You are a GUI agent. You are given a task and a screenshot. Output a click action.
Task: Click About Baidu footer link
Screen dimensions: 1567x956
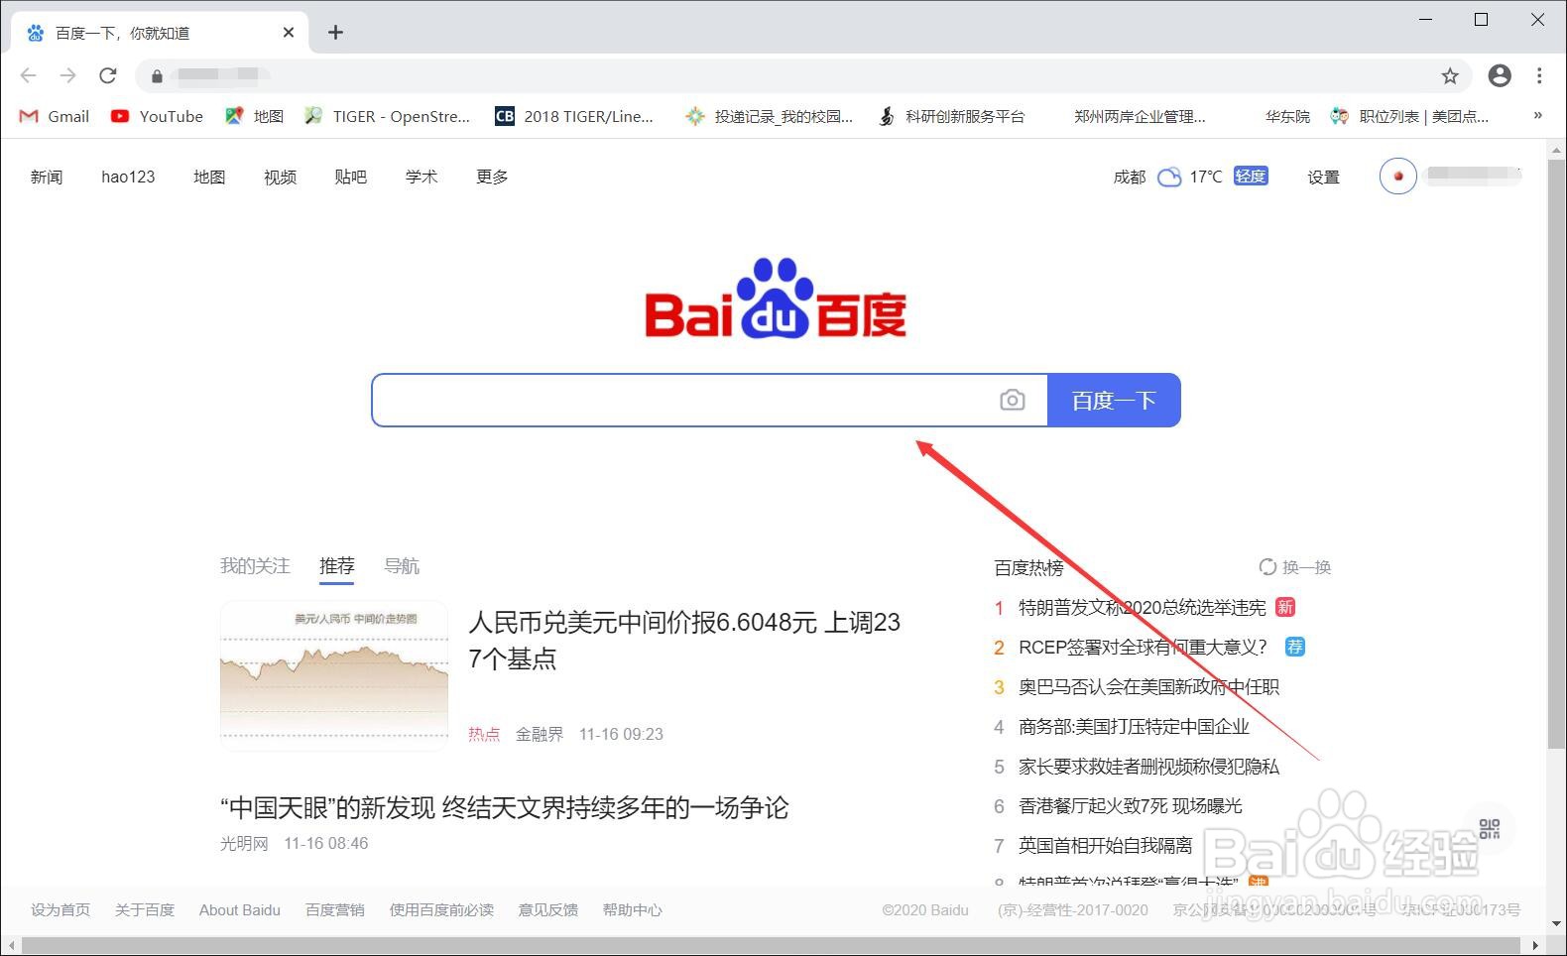click(x=240, y=909)
